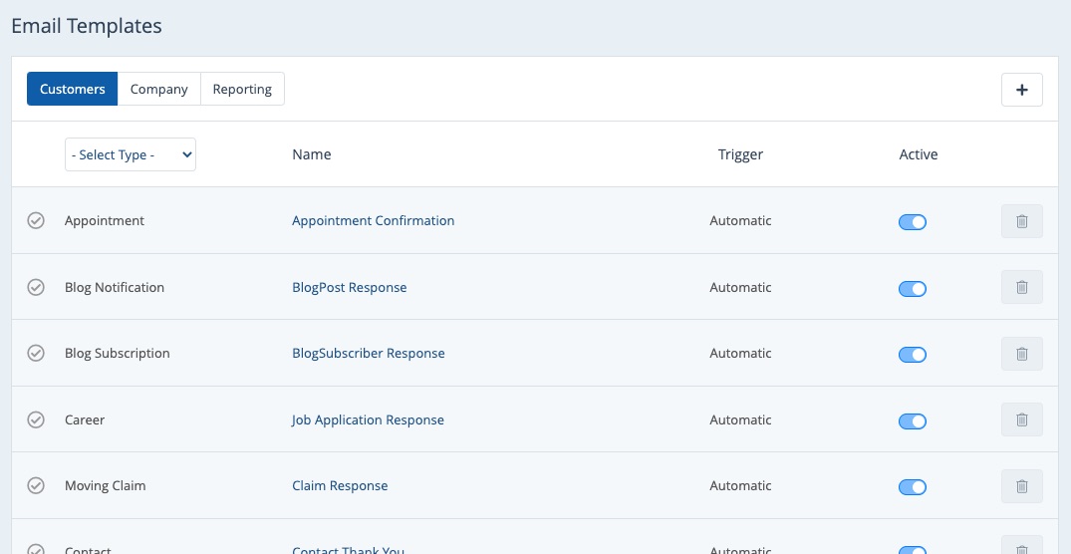
Task: Turn off BlogPost Response active switch
Action: [x=912, y=288]
